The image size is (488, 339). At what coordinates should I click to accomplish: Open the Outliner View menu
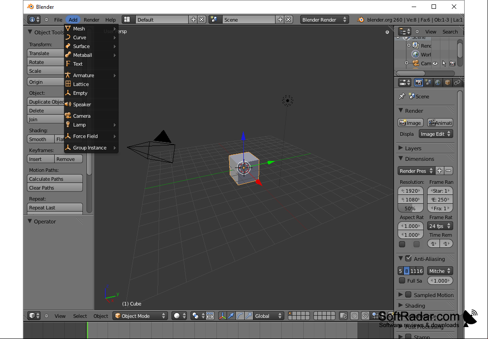click(431, 32)
